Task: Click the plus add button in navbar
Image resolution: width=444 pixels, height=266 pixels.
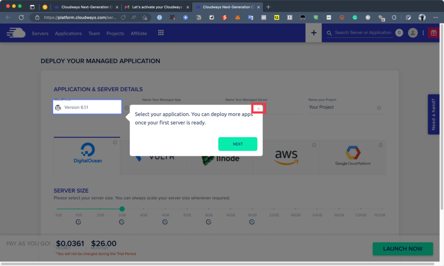Action: pyautogui.click(x=313, y=33)
